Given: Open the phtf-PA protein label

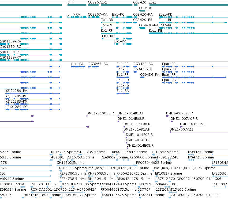Looking at the screenshot, I should 77,64.
